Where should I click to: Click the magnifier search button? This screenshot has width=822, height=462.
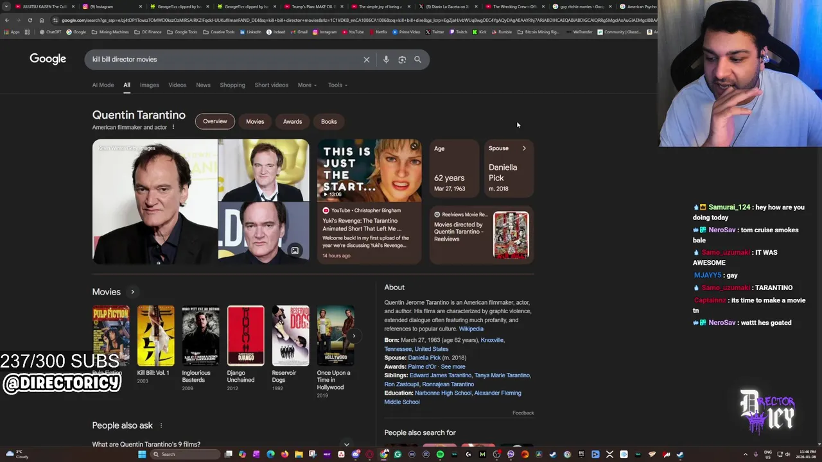point(418,60)
